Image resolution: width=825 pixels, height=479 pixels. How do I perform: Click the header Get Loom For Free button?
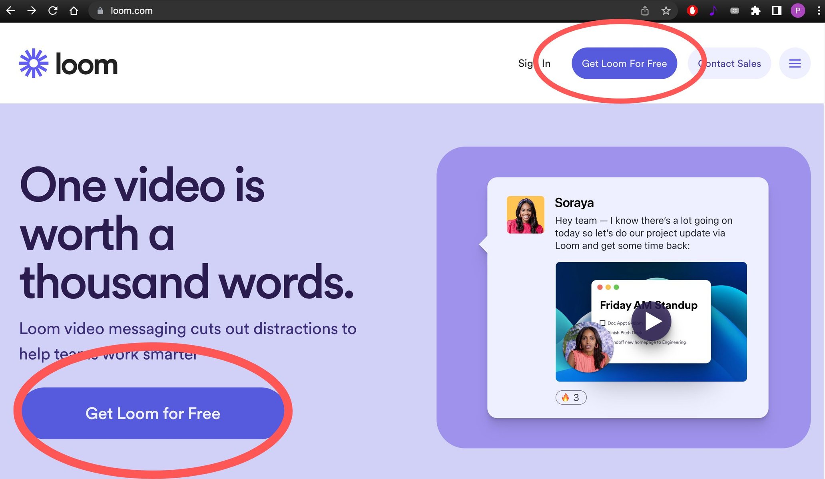tap(624, 64)
